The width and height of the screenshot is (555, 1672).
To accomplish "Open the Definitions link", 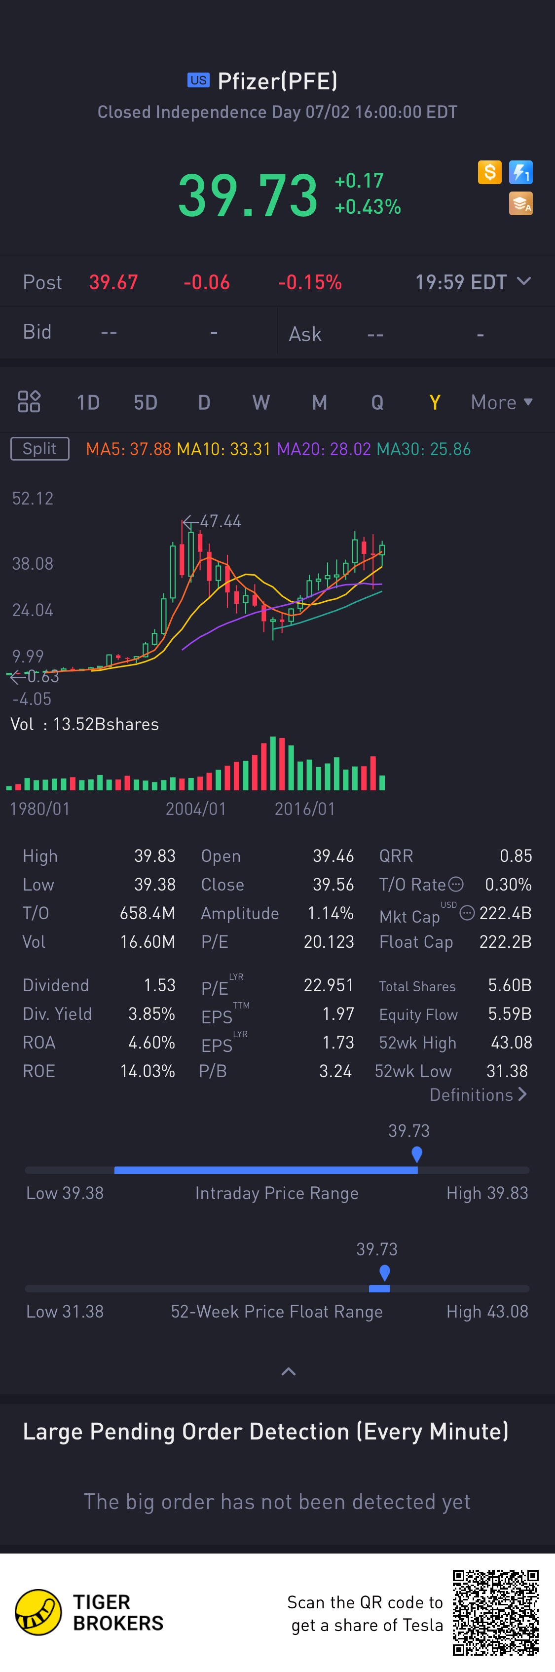I will pyautogui.click(x=479, y=1094).
